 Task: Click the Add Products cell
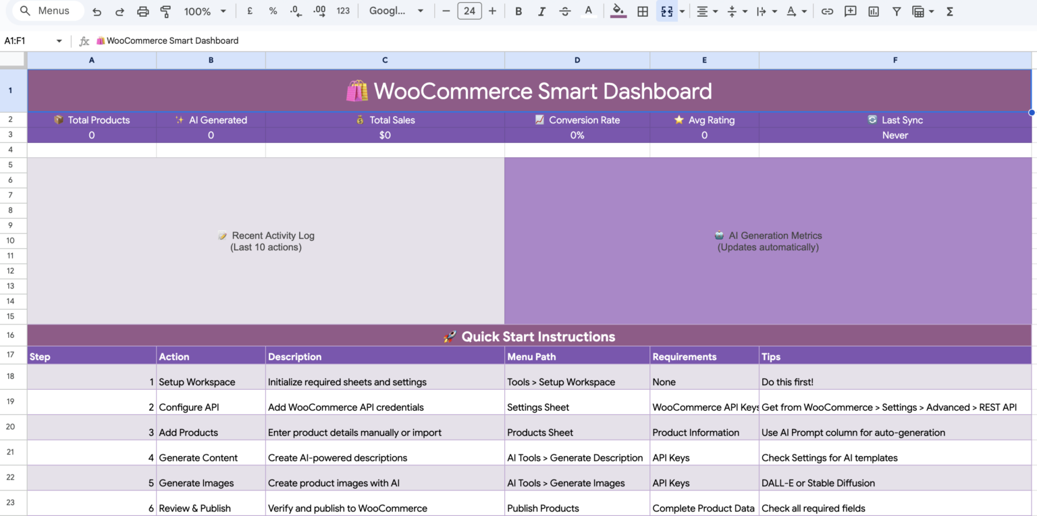(x=211, y=428)
